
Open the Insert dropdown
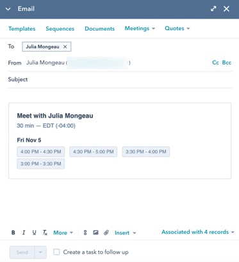pos(125,233)
